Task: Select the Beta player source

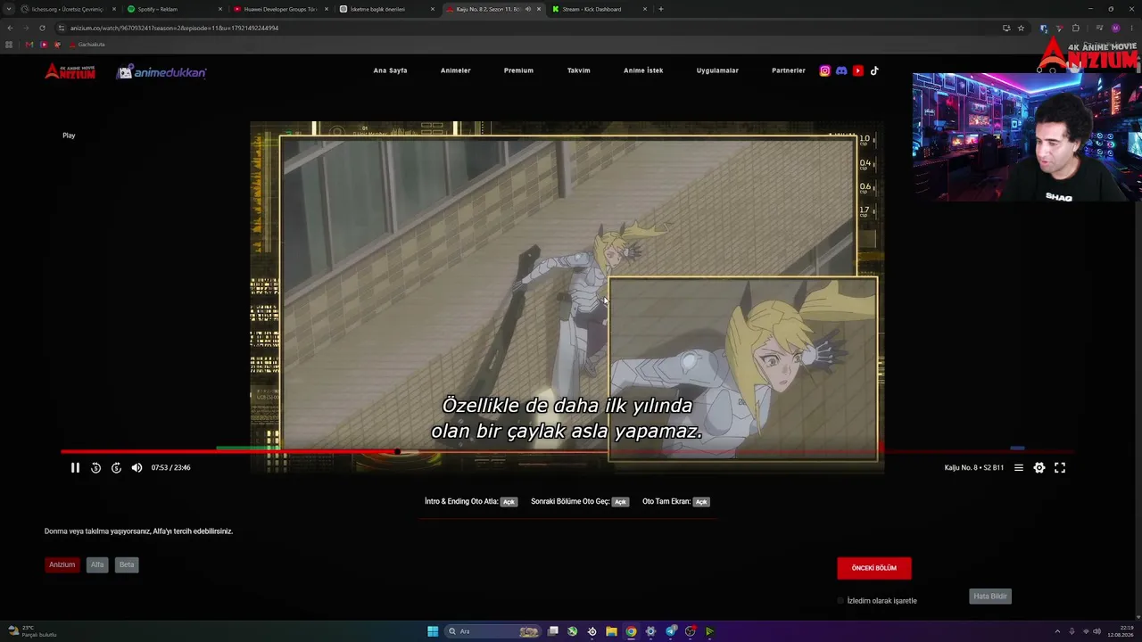Action: pyautogui.click(x=127, y=564)
